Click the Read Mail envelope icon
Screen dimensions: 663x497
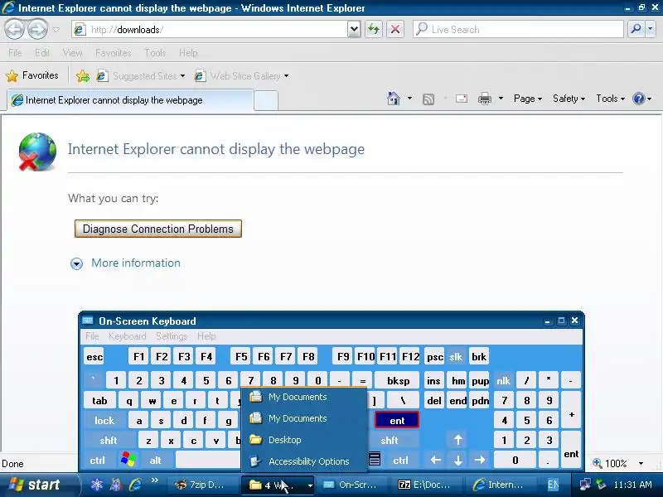coord(462,99)
